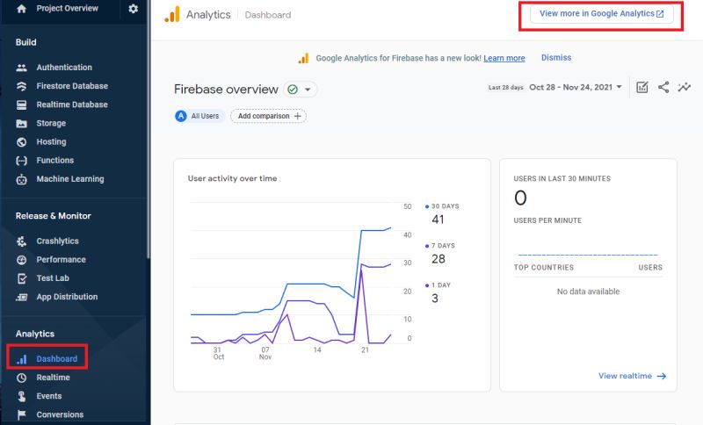
Task: Click the 30 DAYS legend entry
Action: (x=442, y=206)
